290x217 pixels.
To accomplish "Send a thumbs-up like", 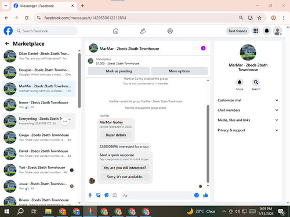I will 205,196.
